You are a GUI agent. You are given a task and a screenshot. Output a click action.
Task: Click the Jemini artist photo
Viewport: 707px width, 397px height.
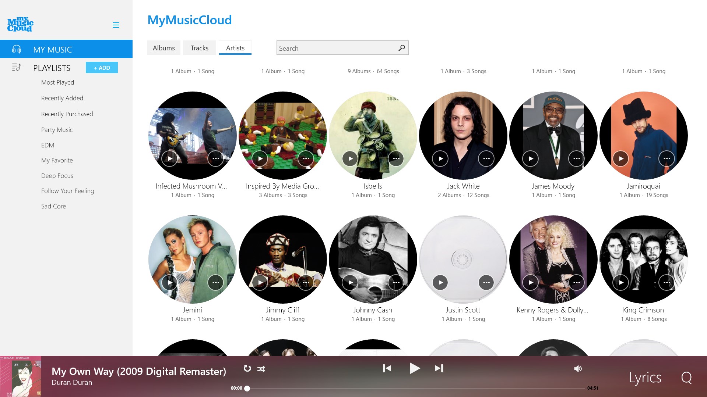tap(193, 260)
